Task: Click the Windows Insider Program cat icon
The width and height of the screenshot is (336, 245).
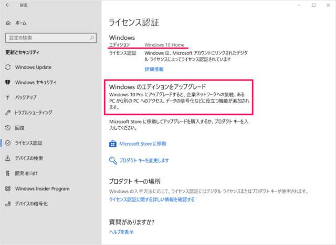Action: coord(8,188)
